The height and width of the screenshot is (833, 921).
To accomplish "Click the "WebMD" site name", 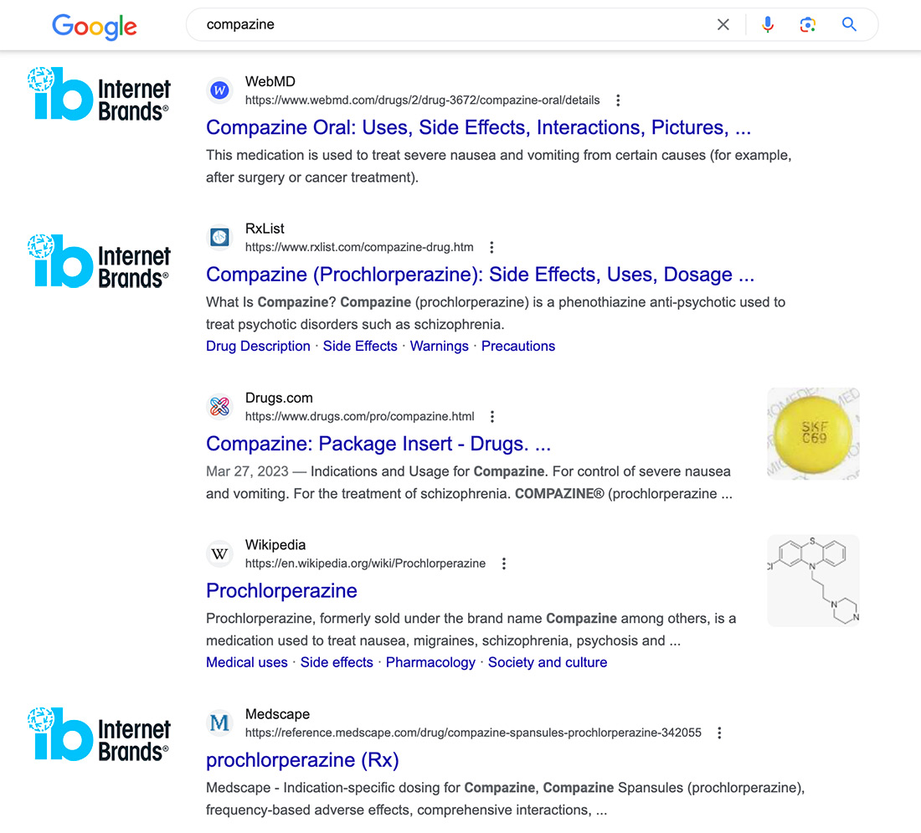I will (x=270, y=82).
